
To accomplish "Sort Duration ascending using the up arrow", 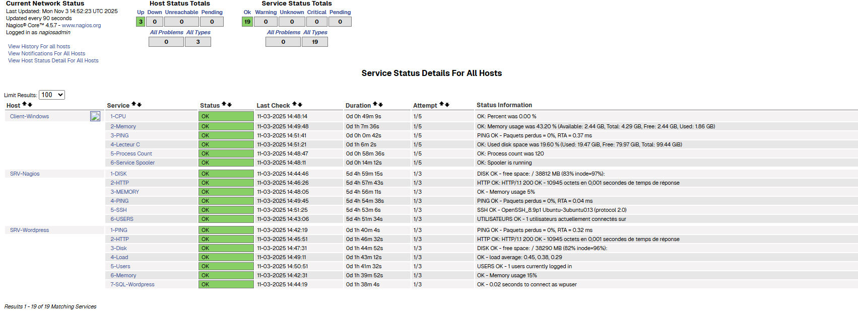I will (375, 105).
